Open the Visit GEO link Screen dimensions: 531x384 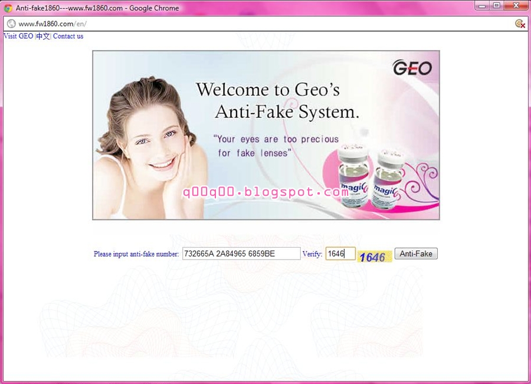(x=18, y=36)
